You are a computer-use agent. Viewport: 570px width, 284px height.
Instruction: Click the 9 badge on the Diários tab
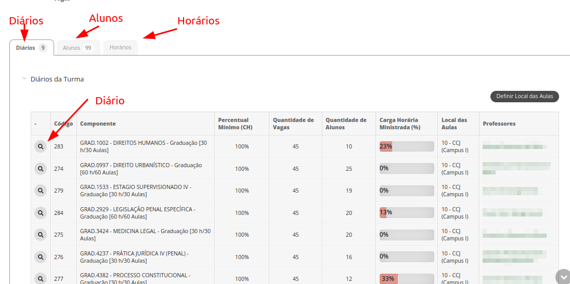tap(43, 48)
